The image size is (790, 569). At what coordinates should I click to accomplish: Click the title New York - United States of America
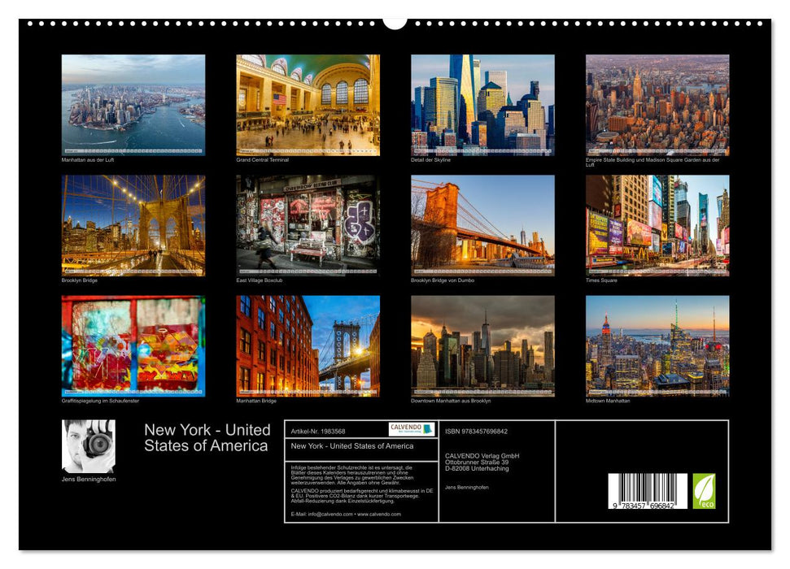point(205,437)
